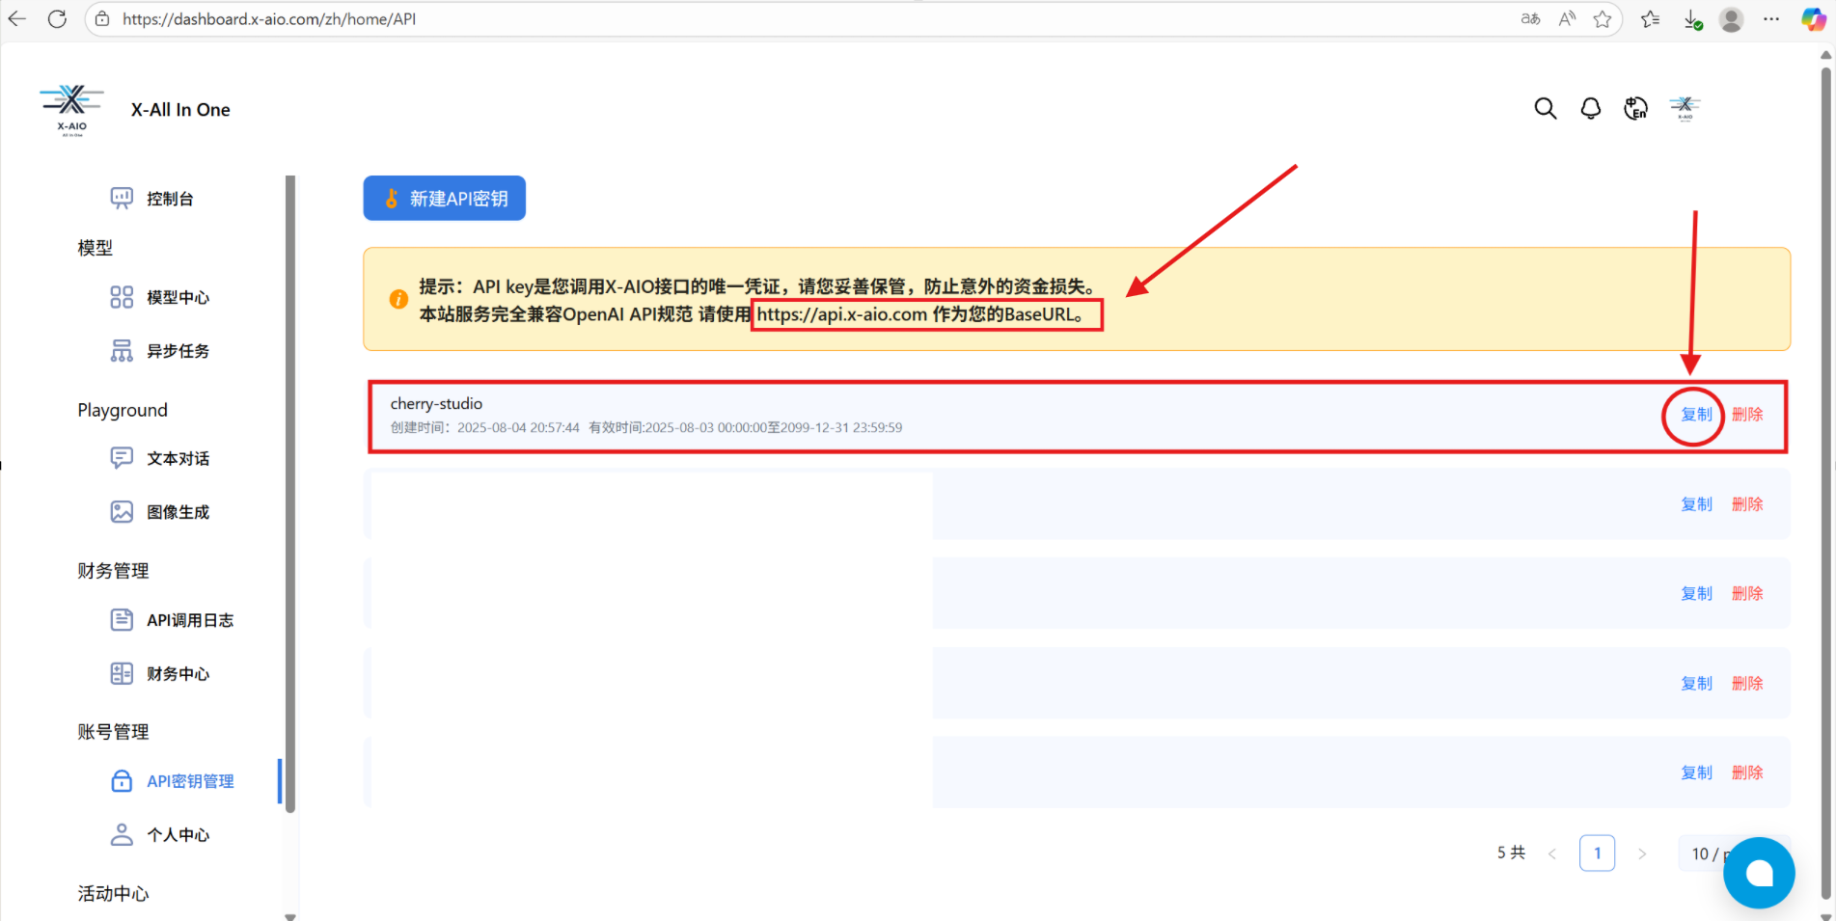Reload the page with refresh icon

57,18
